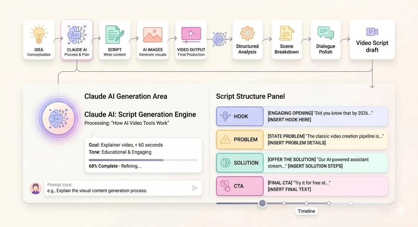Click the large timeline slider handle
The height and width of the screenshot is (227, 418).
262,203
